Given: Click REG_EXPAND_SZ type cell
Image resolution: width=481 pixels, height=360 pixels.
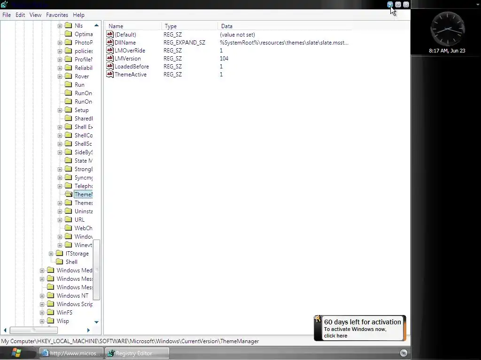Looking at the screenshot, I should point(184,42).
